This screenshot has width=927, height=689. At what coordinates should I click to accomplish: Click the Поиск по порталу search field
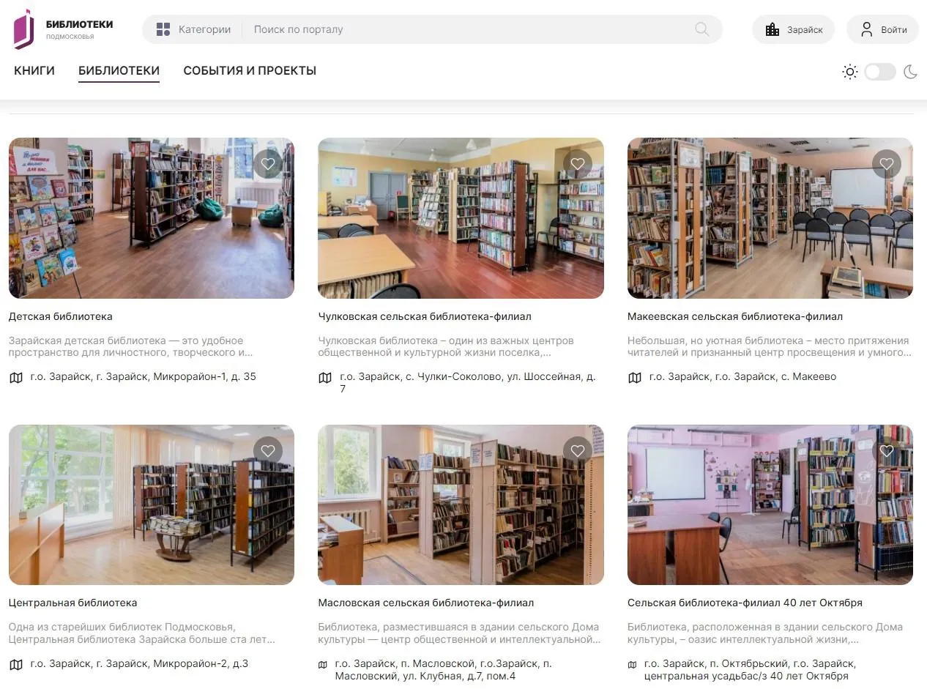point(469,29)
